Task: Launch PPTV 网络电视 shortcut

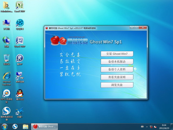Action: click(6, 96)
